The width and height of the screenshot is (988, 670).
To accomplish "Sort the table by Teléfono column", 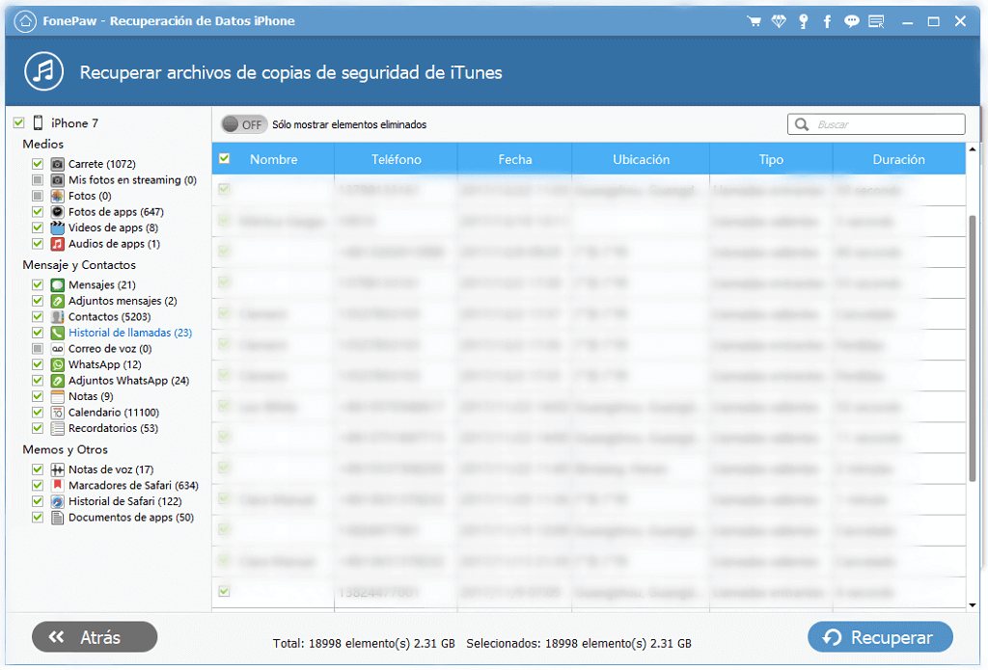I will pos(396,159).
